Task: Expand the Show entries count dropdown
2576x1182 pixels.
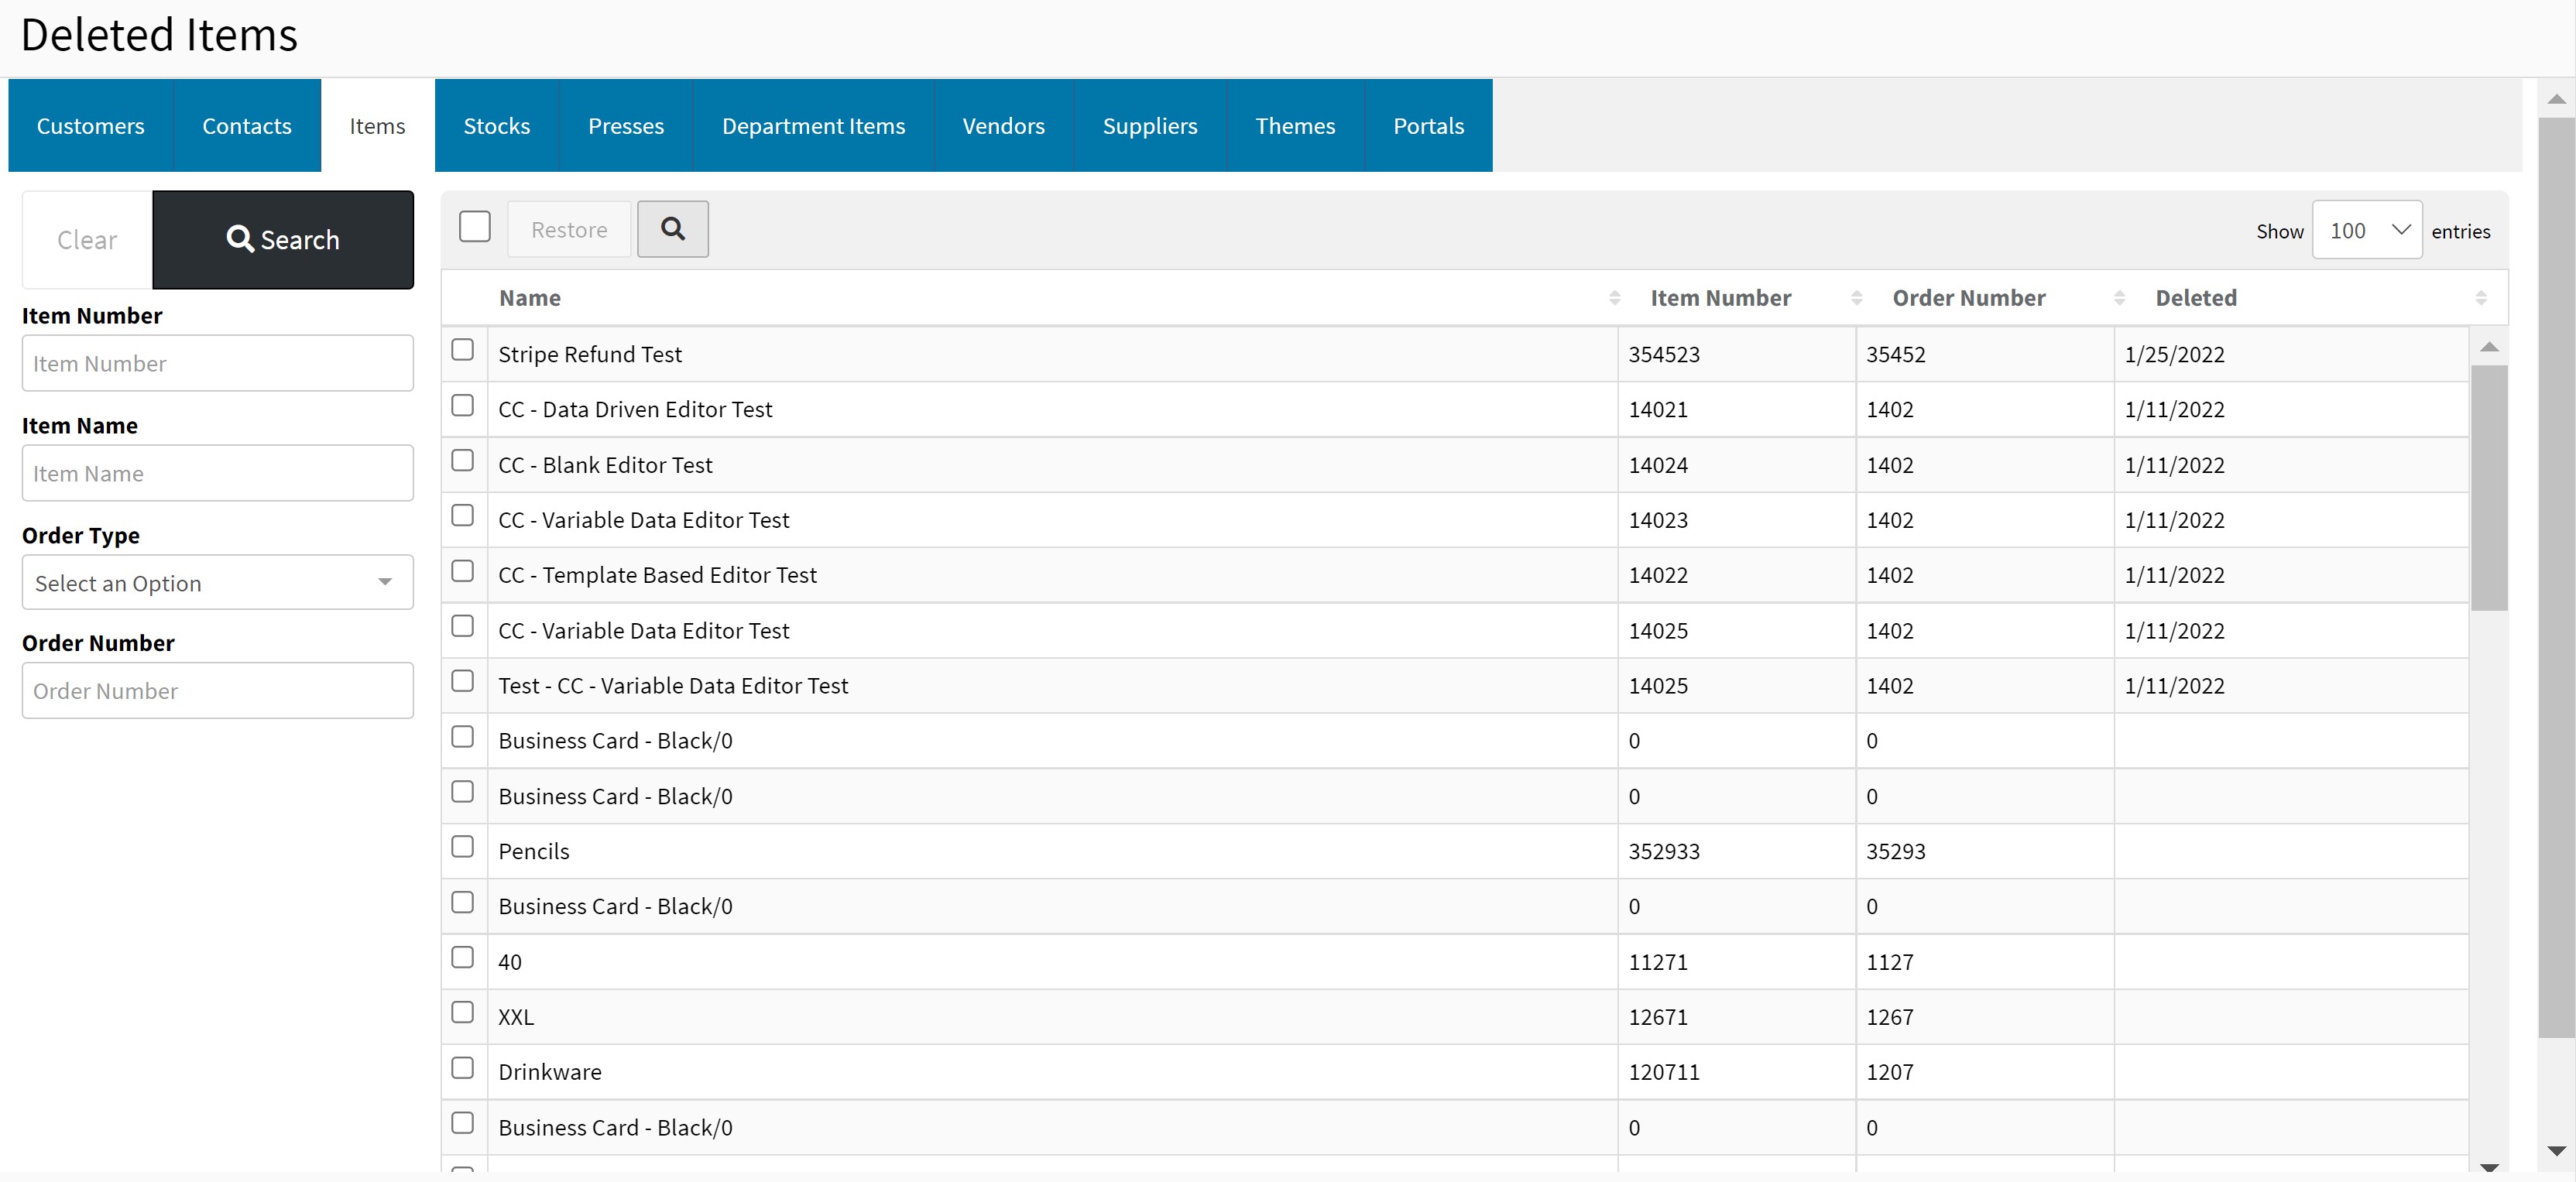Action: [x=2366, y=231]
